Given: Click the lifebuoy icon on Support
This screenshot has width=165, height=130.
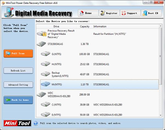Looking at the screenshot, I should click(x=124, y=13).
